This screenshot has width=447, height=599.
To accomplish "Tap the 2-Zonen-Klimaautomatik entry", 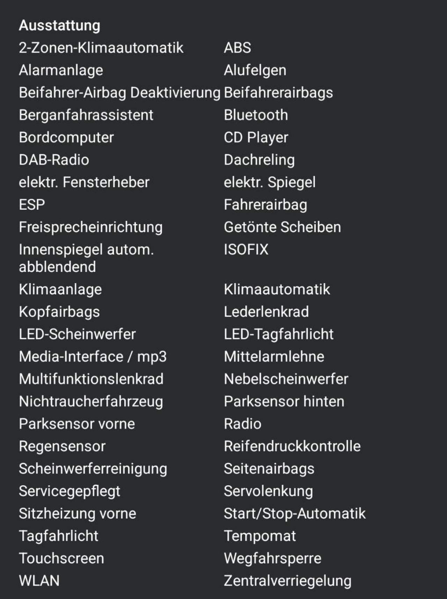I will click(x=101, y=48).
